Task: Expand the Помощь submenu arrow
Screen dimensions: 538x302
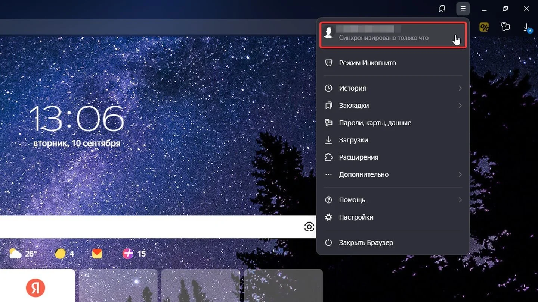Action: (x=460, y=200)
